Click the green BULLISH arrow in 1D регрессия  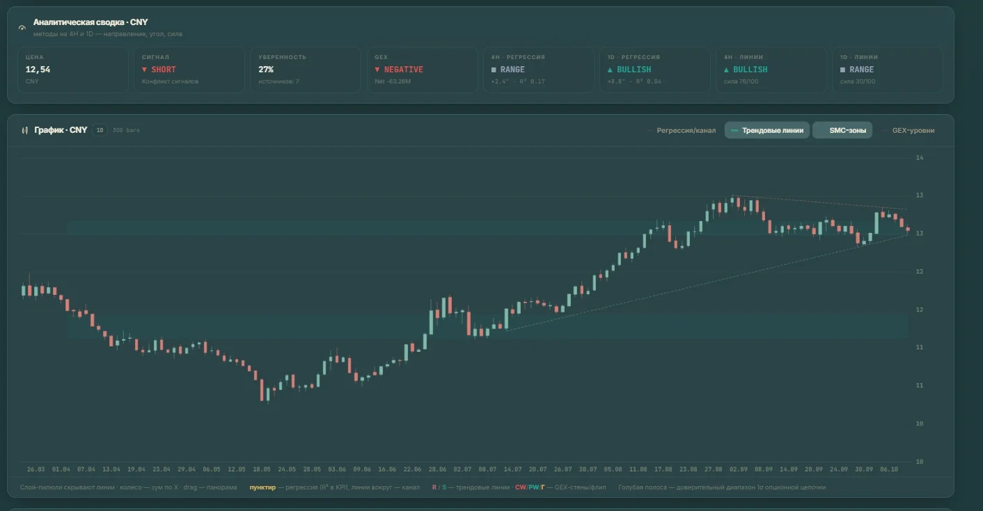tap(611, 70)
